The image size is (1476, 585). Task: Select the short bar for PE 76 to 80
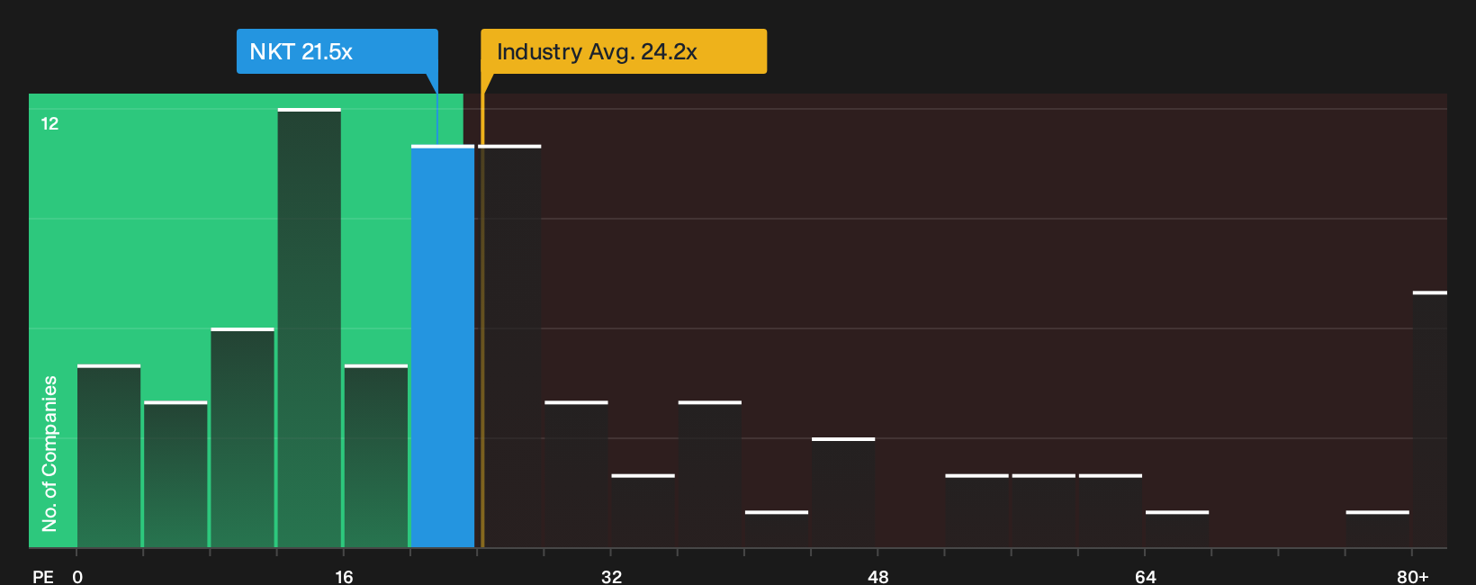[x=1378, y=529]
